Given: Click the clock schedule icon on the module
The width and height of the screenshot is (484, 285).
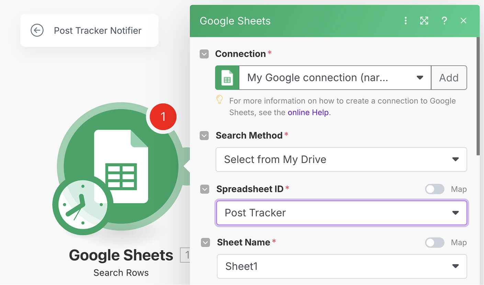Looking at the screenshot, I should point(82,205).
